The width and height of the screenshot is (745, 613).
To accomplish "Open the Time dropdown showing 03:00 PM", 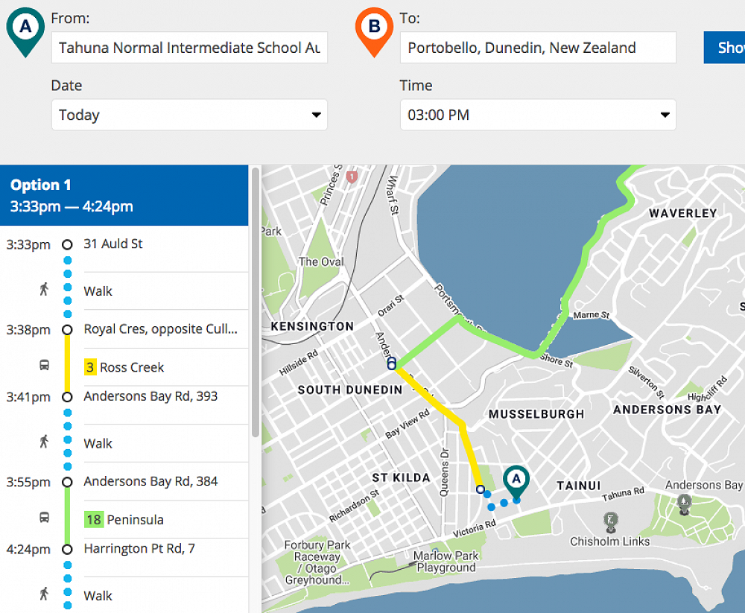I will coord(538,115).
